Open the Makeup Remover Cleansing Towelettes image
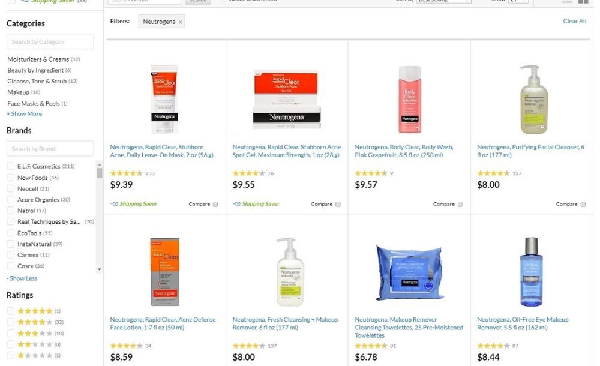The image size is (600, 366). (x=409, y=272)
